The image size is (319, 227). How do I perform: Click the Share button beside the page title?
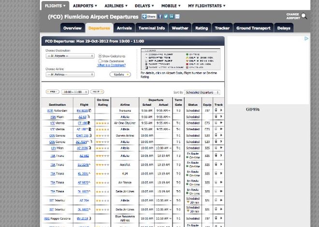[x=149, y=17]
